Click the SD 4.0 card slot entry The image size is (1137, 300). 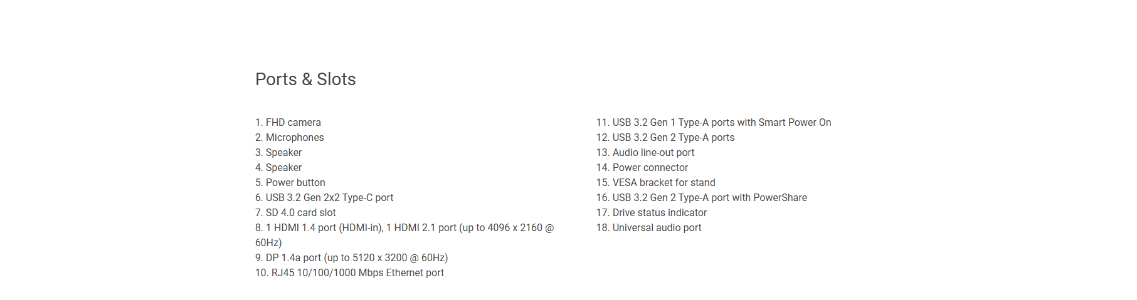pyautogui.click(x=295, y=213)
